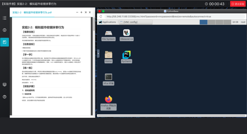Click the info icon in left sidebar

click(x=5, y=30)
